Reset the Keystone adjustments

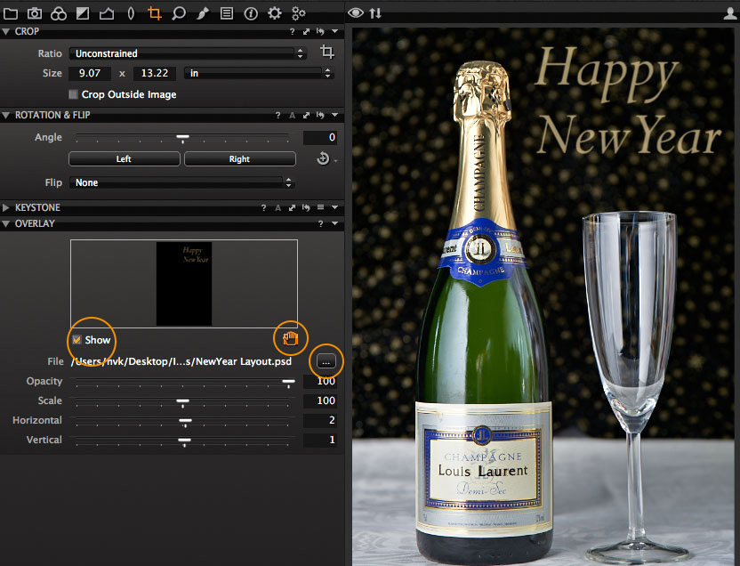tap(306, 207)
